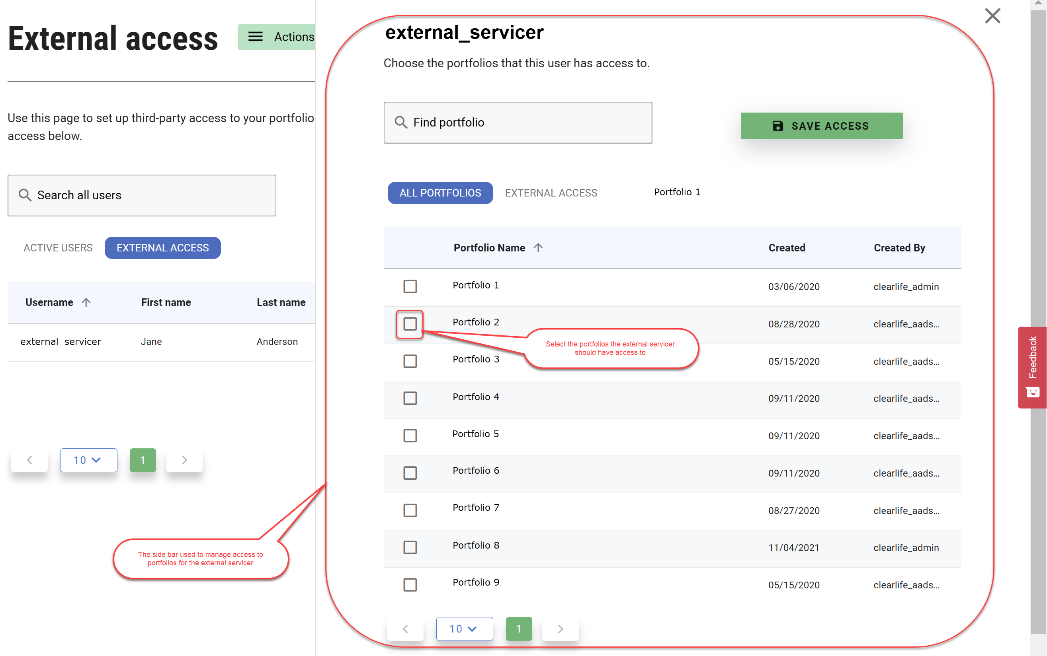This screenshot has height=656, width=1047.
Task: Select external_servicer user row
Action: click(x=61, y=342)
